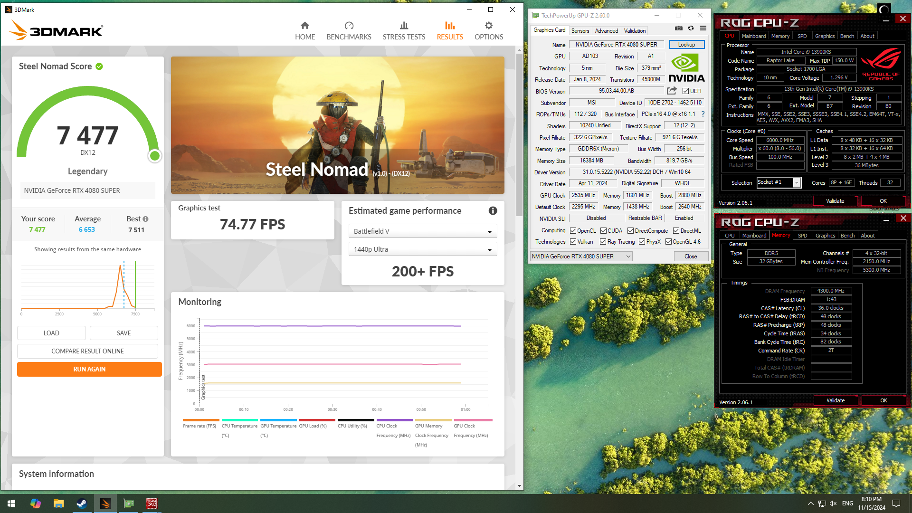Screen dimensions: 912x513
Task: Open Bench tab in top CPU-Z window
Action: click(847, 36)
